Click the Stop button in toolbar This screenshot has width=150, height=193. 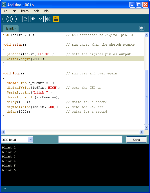pyautogui.click(x=13, y=19)
